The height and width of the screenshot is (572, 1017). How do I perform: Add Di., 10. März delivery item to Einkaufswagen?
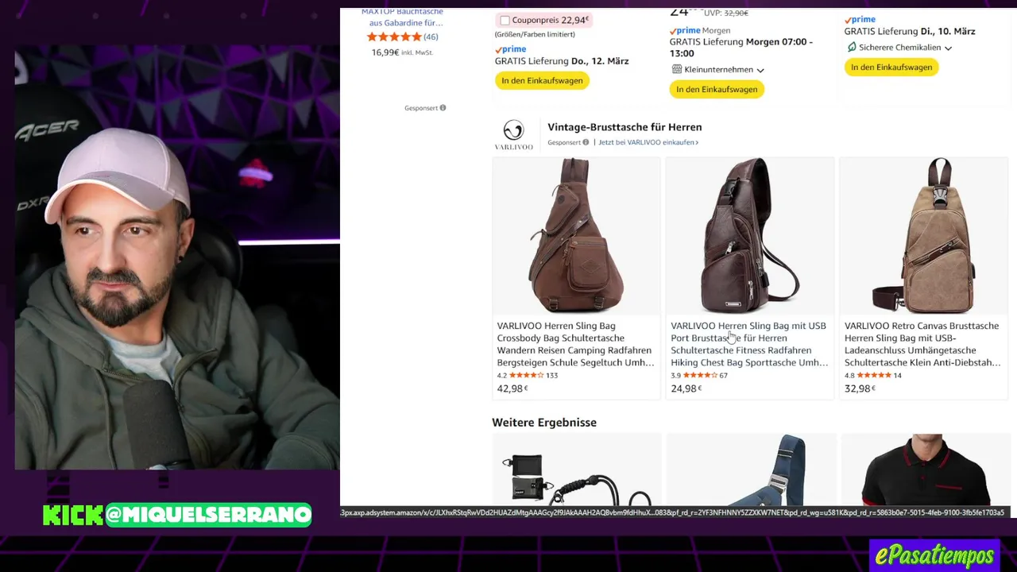(x=891, y=68)
